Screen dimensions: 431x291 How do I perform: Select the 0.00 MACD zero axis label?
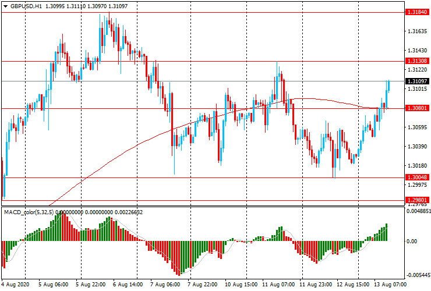[412, 242]
